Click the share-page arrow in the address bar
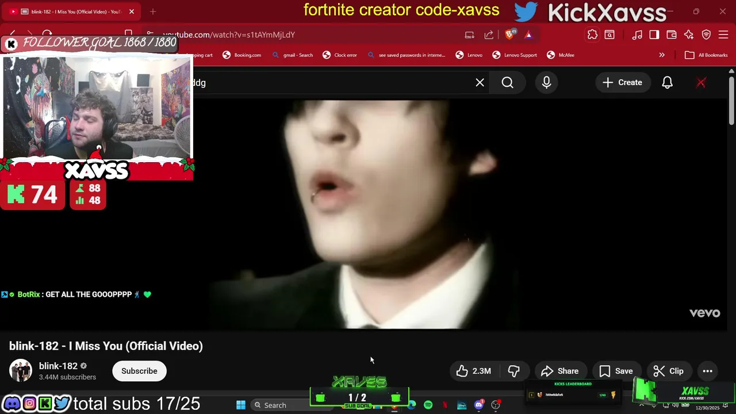736x414 pixels. (x=489, y=35)
